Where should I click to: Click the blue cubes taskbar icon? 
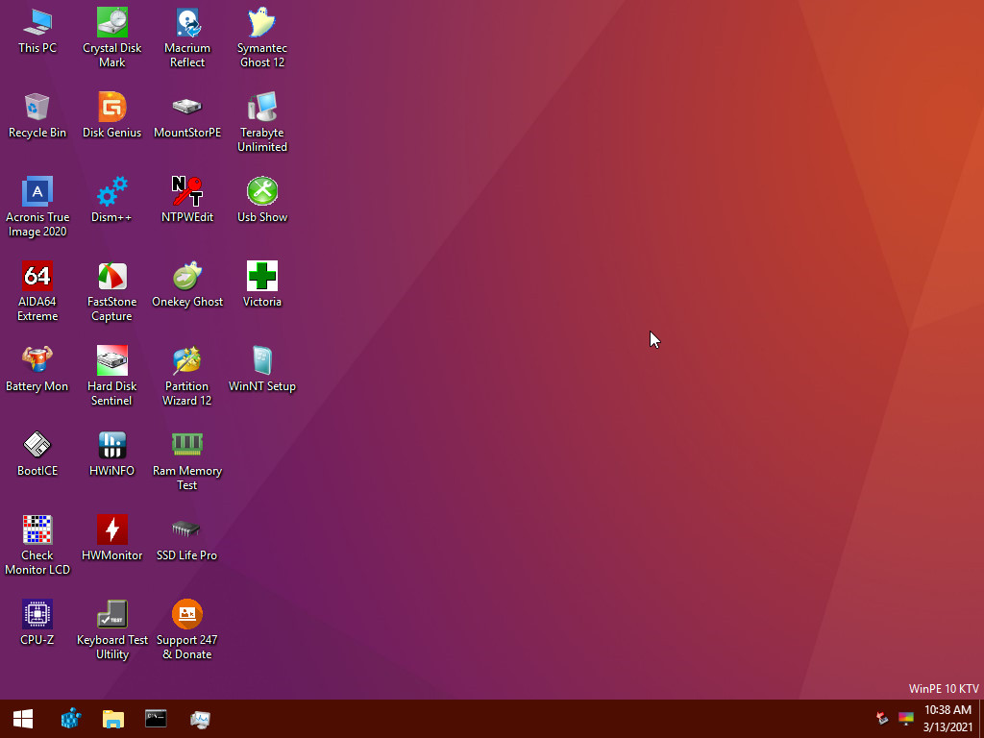tap(71, 719)
